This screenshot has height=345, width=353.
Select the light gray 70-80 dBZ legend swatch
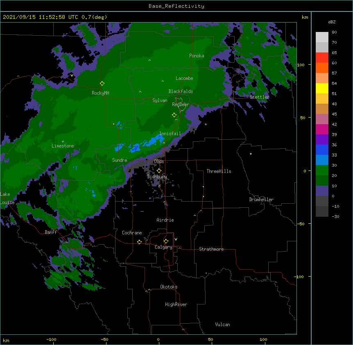[x=322, y=37]
